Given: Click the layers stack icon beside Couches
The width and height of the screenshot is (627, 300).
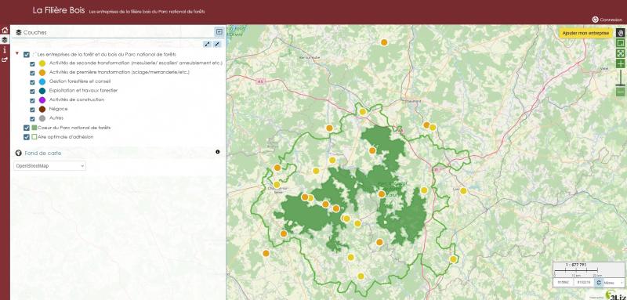Looking at the screenshot, I should coord(18,32).
